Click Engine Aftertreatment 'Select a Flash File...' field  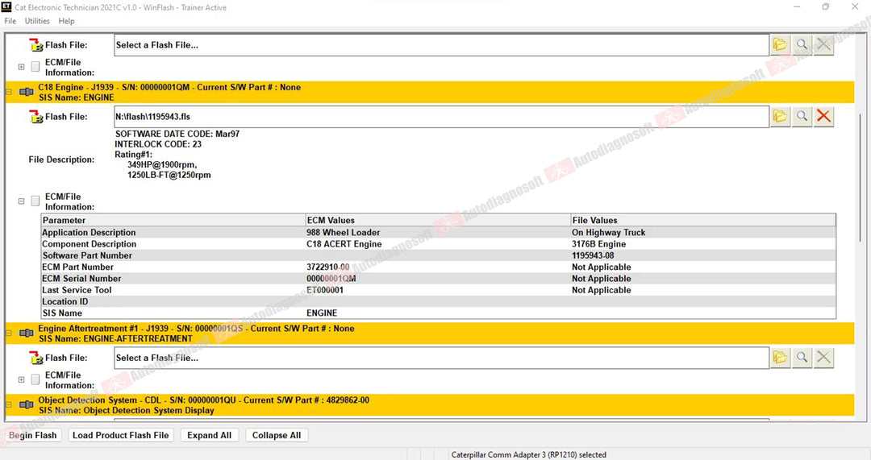point(442,358)
